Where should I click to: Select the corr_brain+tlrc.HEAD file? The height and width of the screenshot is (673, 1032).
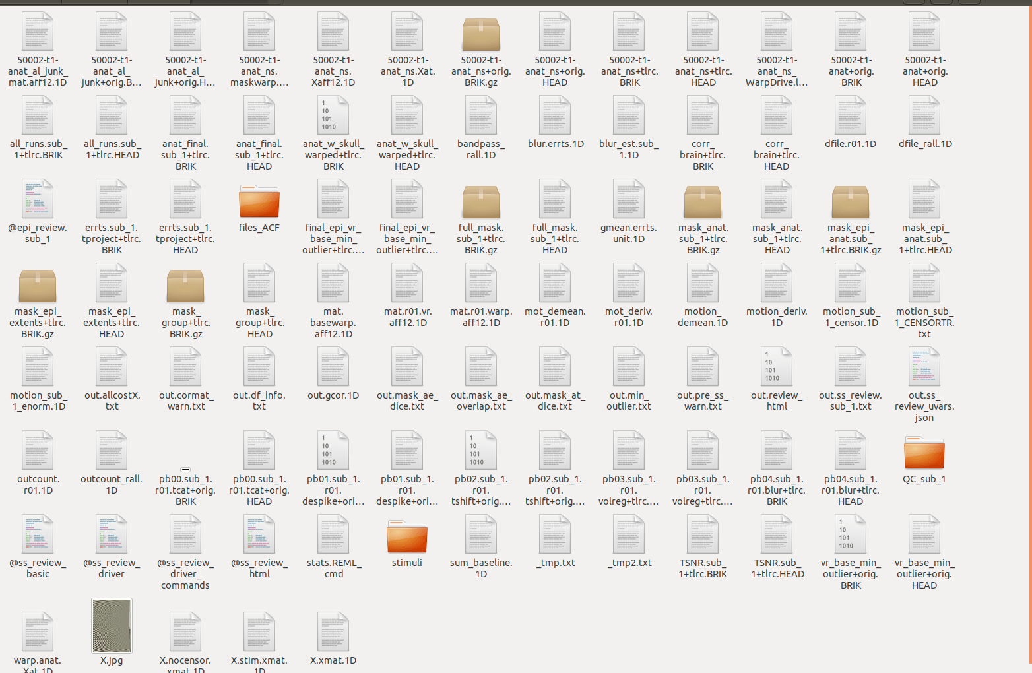tap(777, 115)
